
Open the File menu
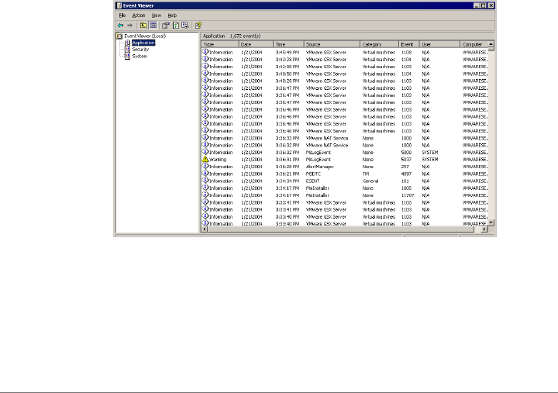[x=122, y=15]
